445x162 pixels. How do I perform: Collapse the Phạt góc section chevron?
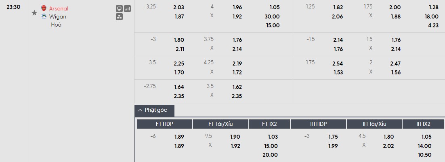[140, 110]
